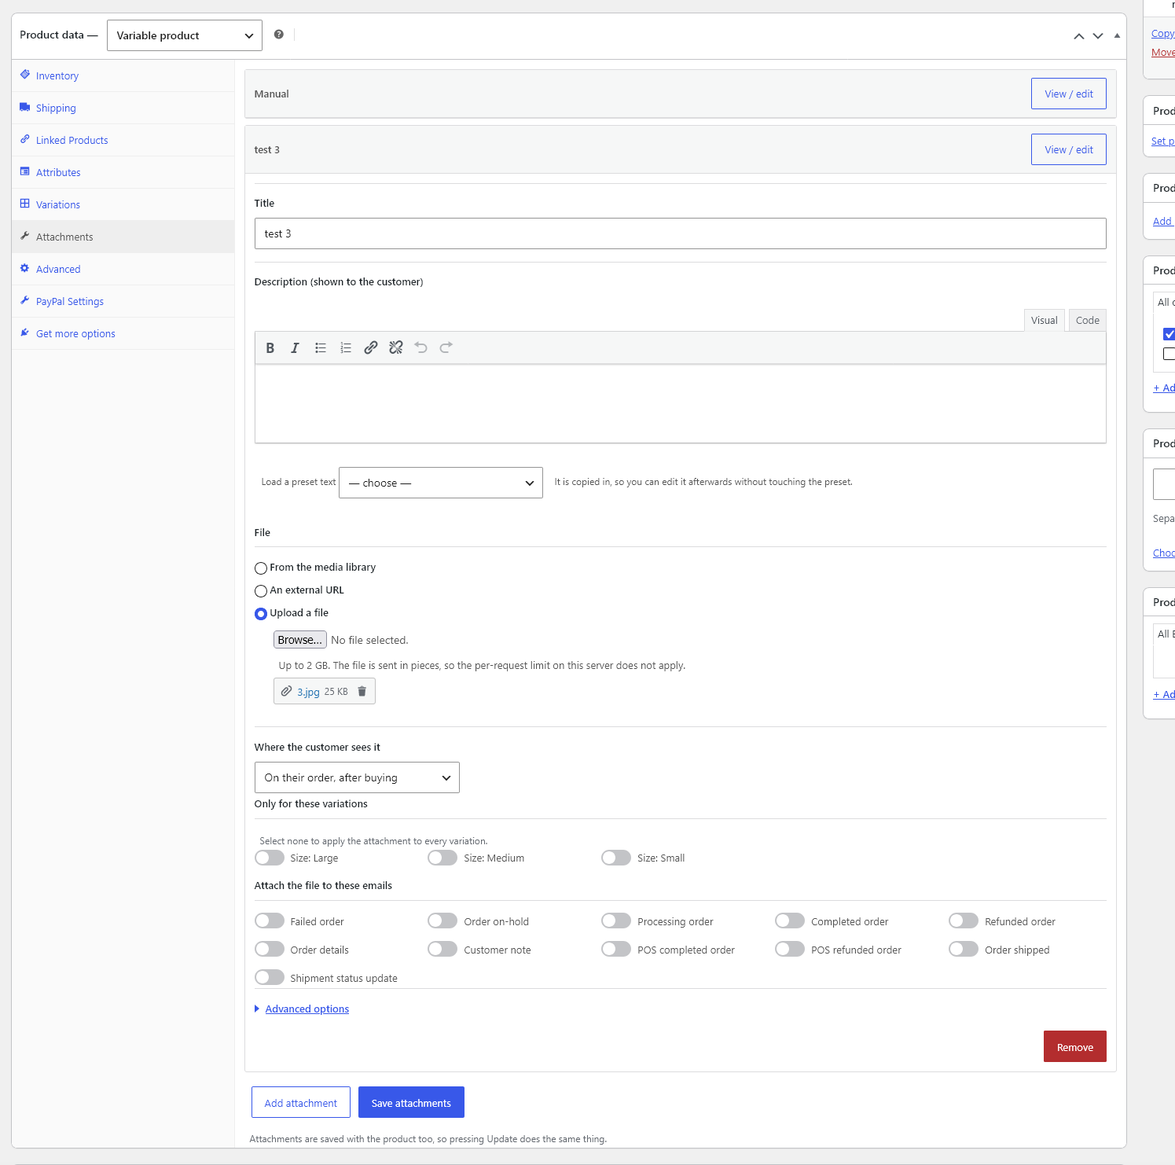Click the Linked Products link icon

25,139
